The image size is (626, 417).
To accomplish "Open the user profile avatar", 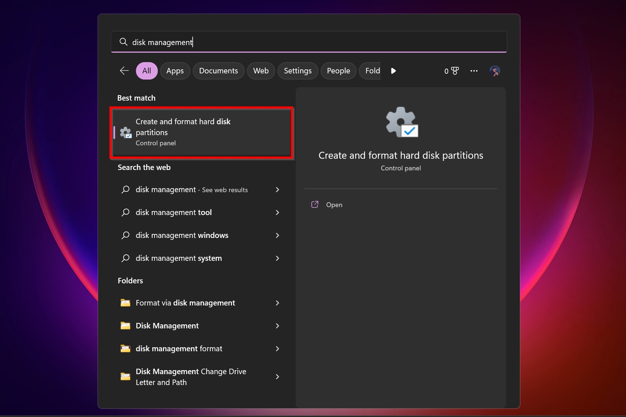I will 495,71.
